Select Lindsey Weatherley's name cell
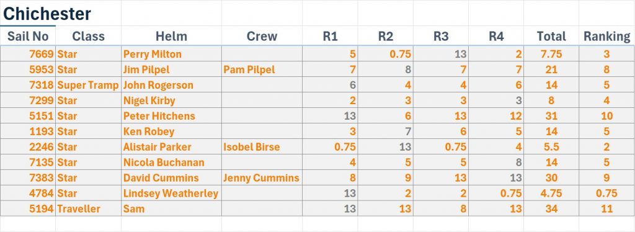The width and height of the screenshot is (635, 232). coord(171,193)
